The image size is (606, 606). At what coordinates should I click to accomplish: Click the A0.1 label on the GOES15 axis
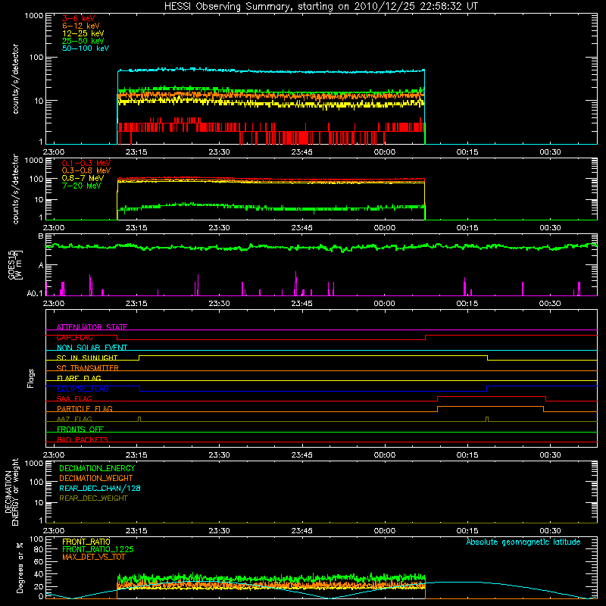(35, 294)
